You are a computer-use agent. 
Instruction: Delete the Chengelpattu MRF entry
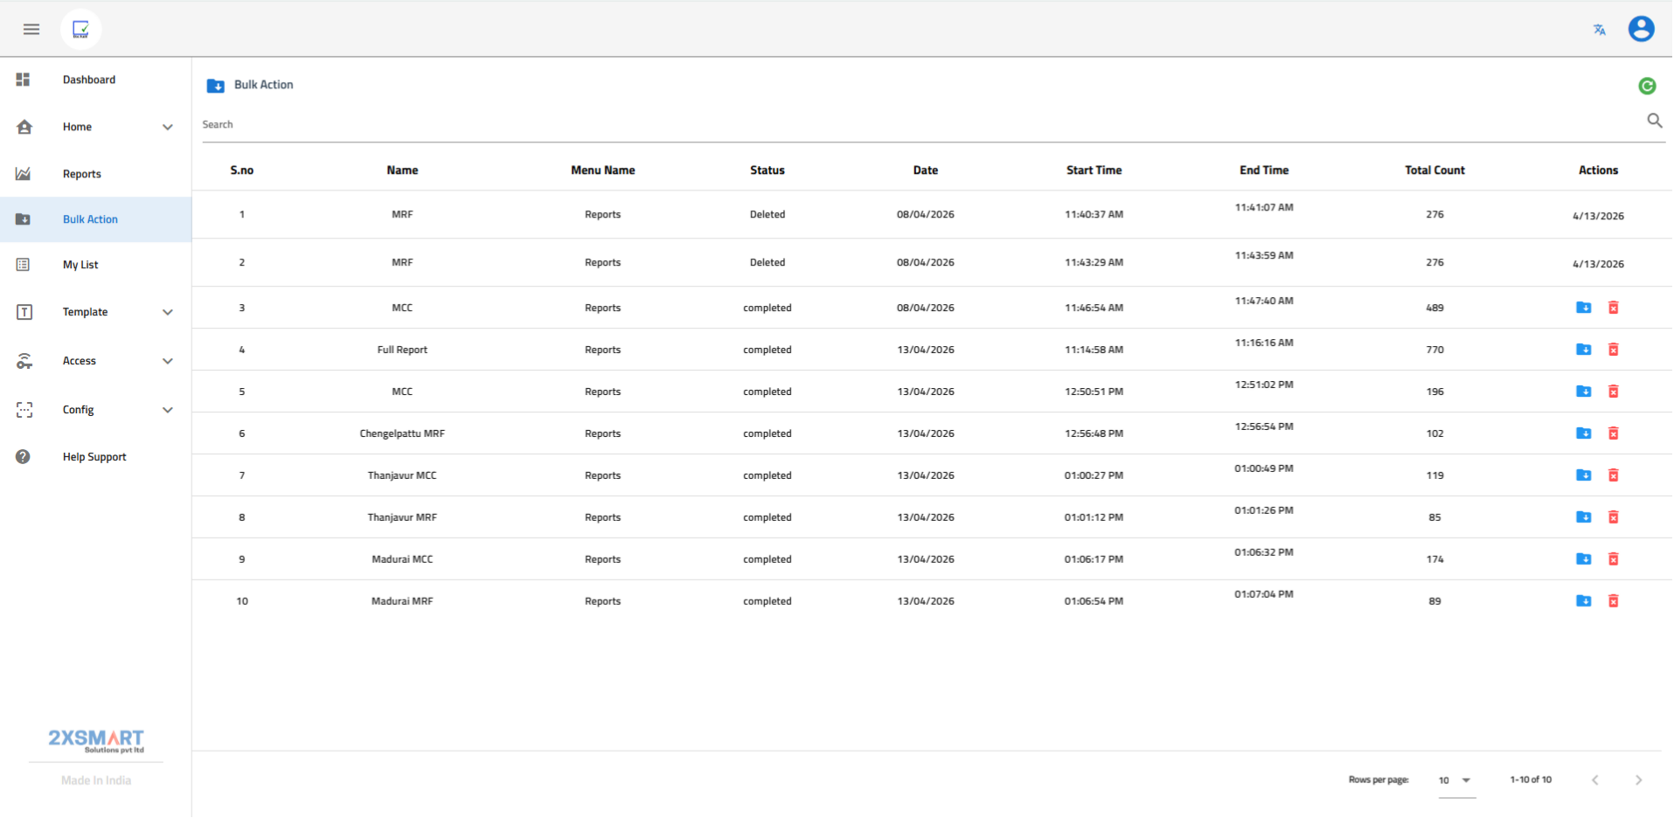(1614, 433)
